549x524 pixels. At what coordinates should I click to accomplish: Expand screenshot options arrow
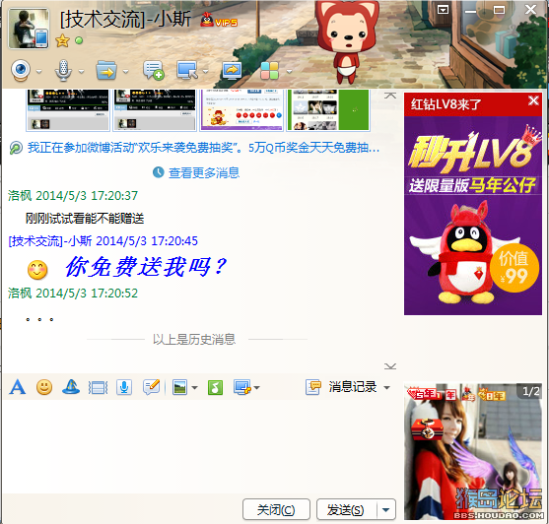pyautogui.click(x=257, y=387)
